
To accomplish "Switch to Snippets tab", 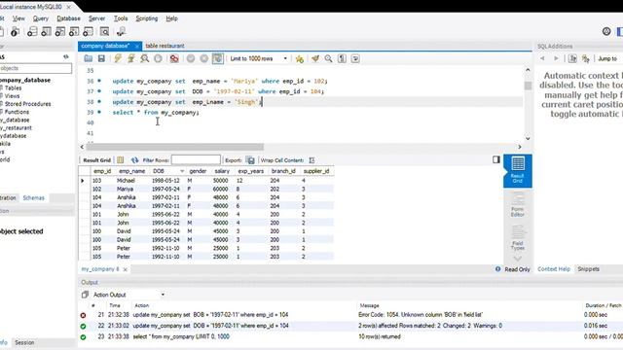I will (x=588, y=269).
